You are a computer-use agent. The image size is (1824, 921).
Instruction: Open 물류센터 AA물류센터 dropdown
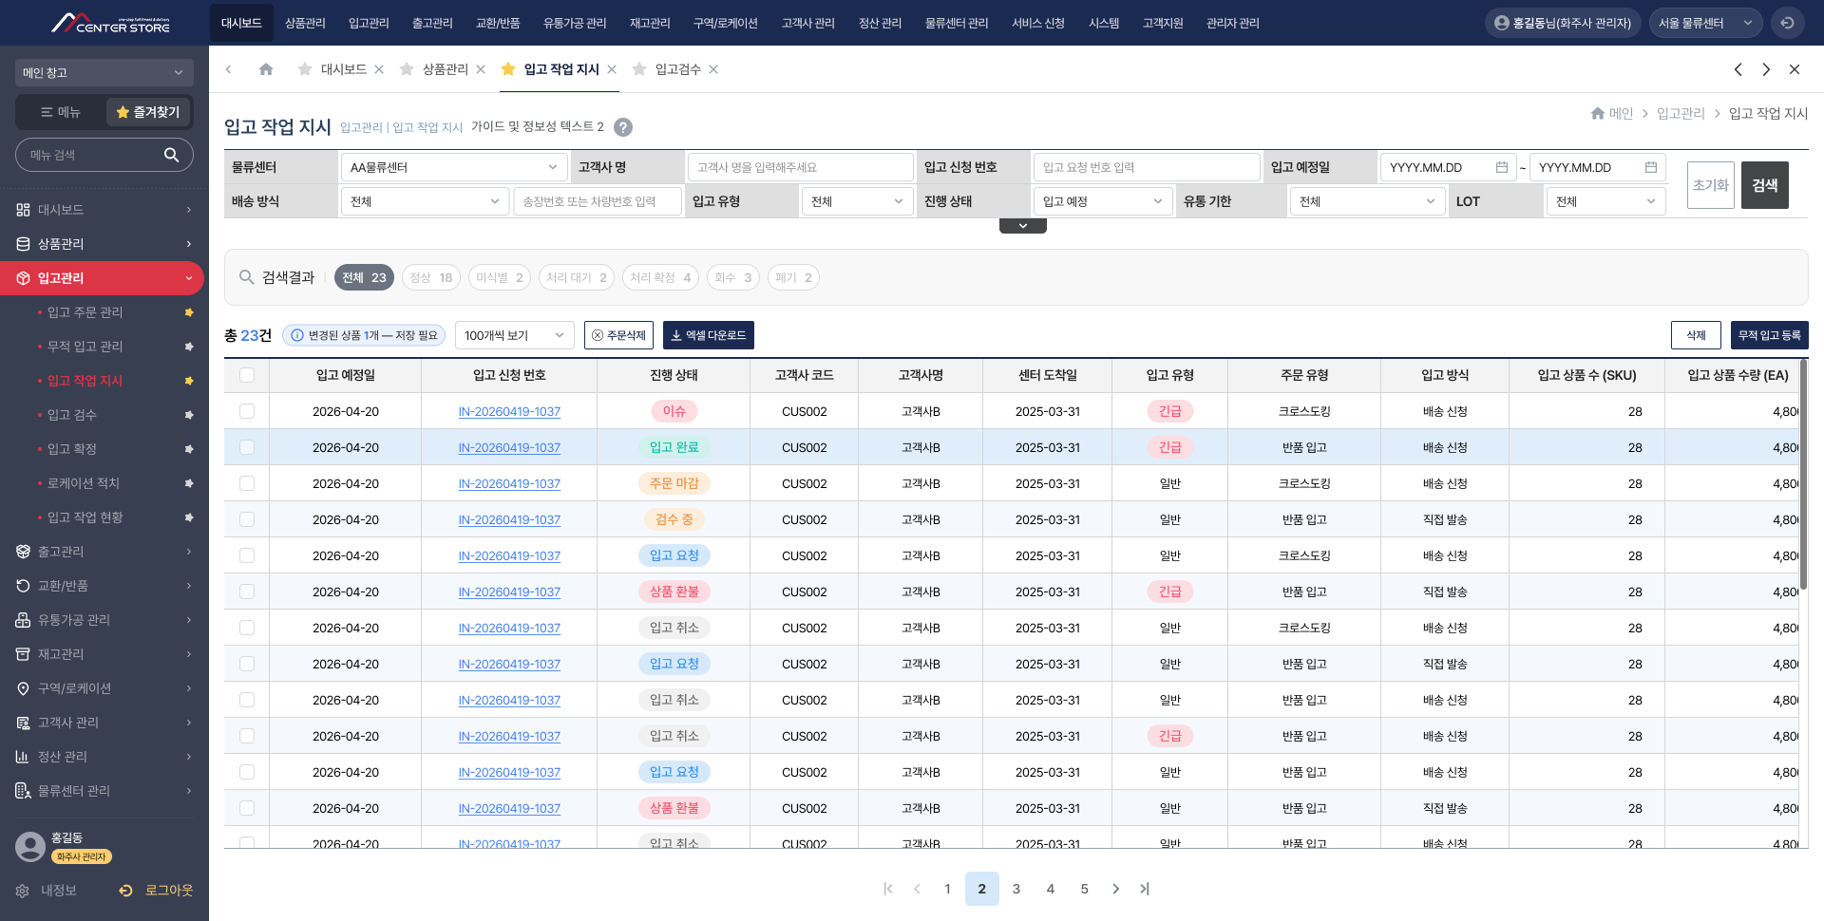coord(454,167)
